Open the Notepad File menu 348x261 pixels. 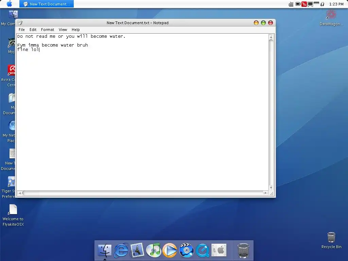[x=22, y=30]
